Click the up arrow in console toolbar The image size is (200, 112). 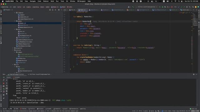[x=7, y=80]
